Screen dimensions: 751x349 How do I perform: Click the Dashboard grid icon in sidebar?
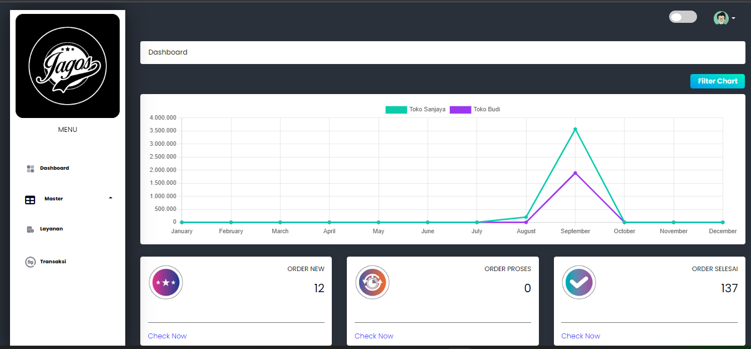point(31,169)
